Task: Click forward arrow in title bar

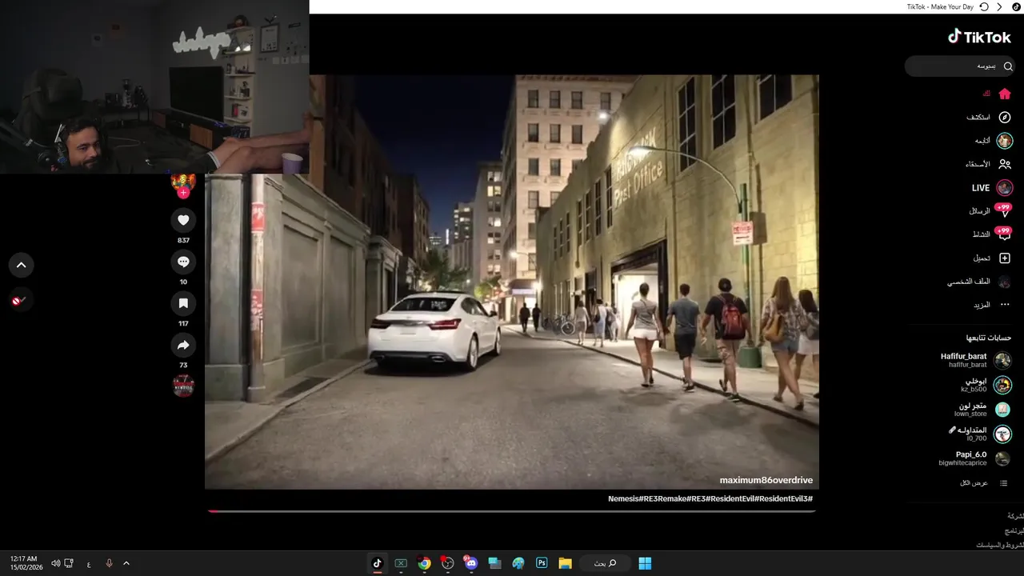Action: (x=999, y=6)
